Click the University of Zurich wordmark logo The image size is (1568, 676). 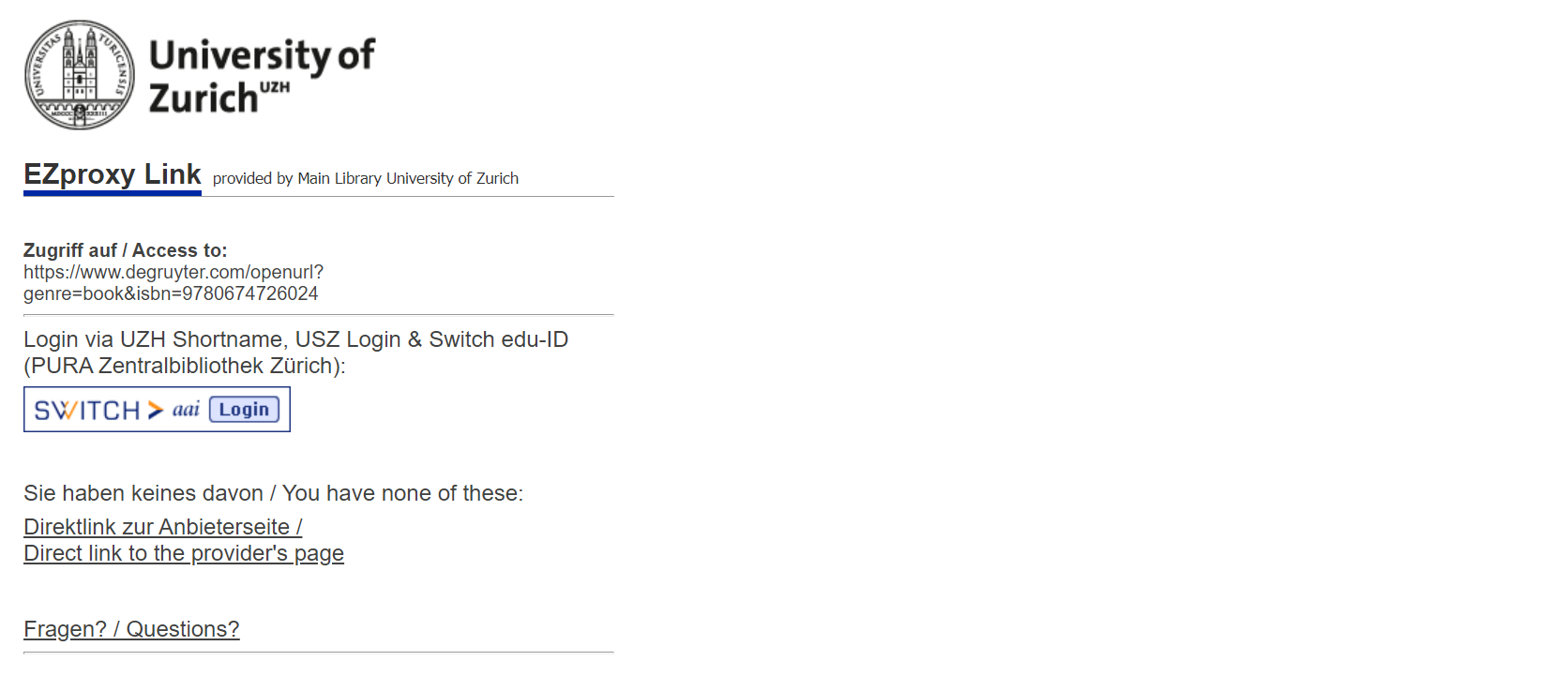click(261, 75)
